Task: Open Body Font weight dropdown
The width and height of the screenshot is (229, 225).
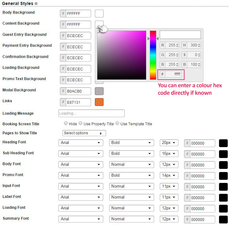Action: coord(132,165)
